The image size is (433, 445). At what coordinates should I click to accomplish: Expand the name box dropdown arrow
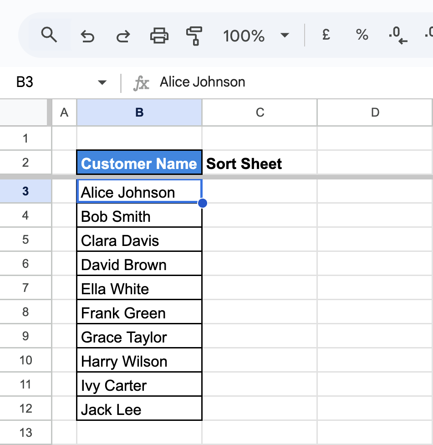102,82
